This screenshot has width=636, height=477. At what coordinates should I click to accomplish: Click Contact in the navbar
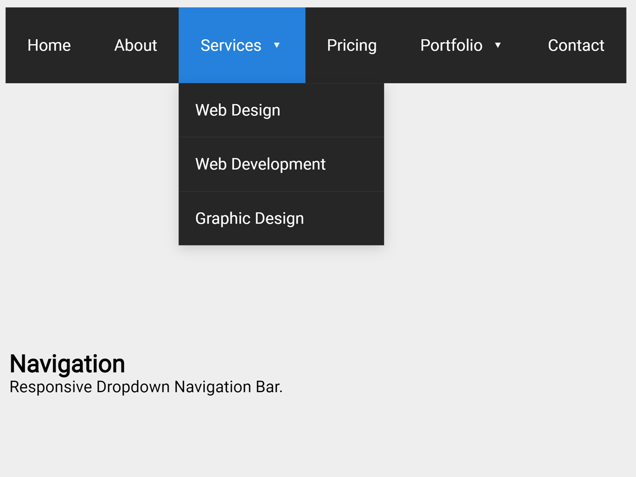(x=576, y=45)
